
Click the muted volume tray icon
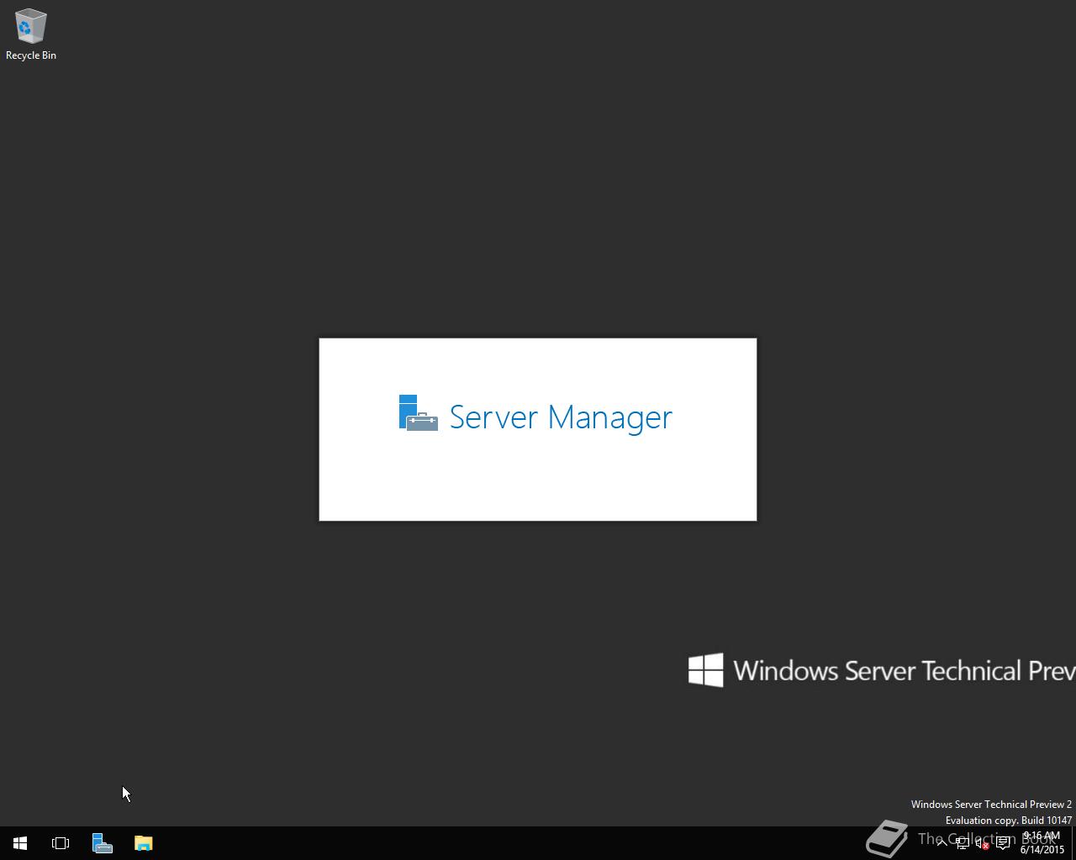pos(983,843)
